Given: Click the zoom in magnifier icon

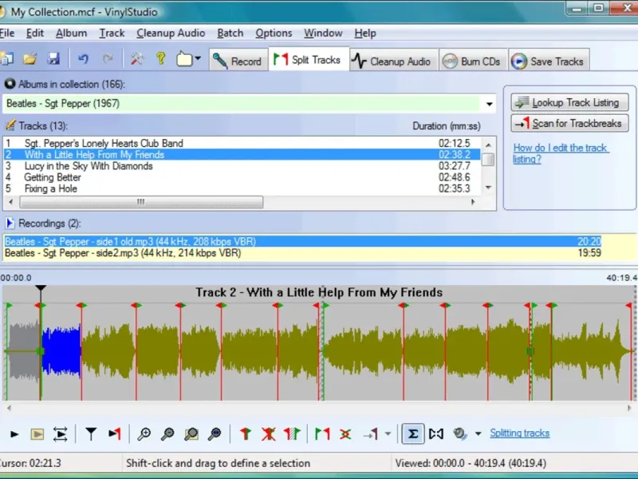Looking at the screenshot, I should click(144, 434).
